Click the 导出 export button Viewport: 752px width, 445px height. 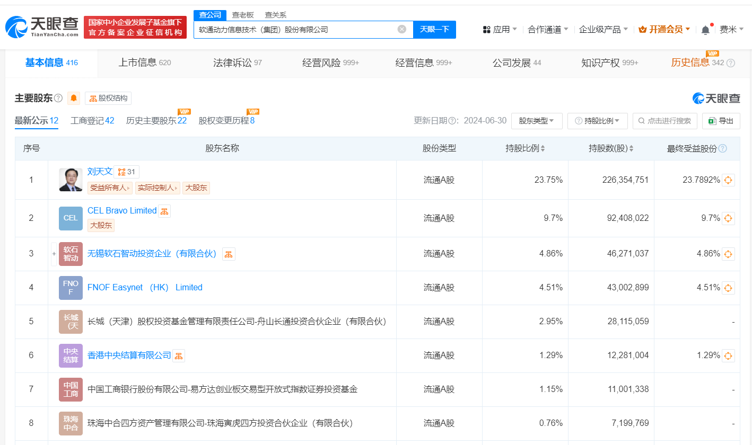(x=721, y=121)
